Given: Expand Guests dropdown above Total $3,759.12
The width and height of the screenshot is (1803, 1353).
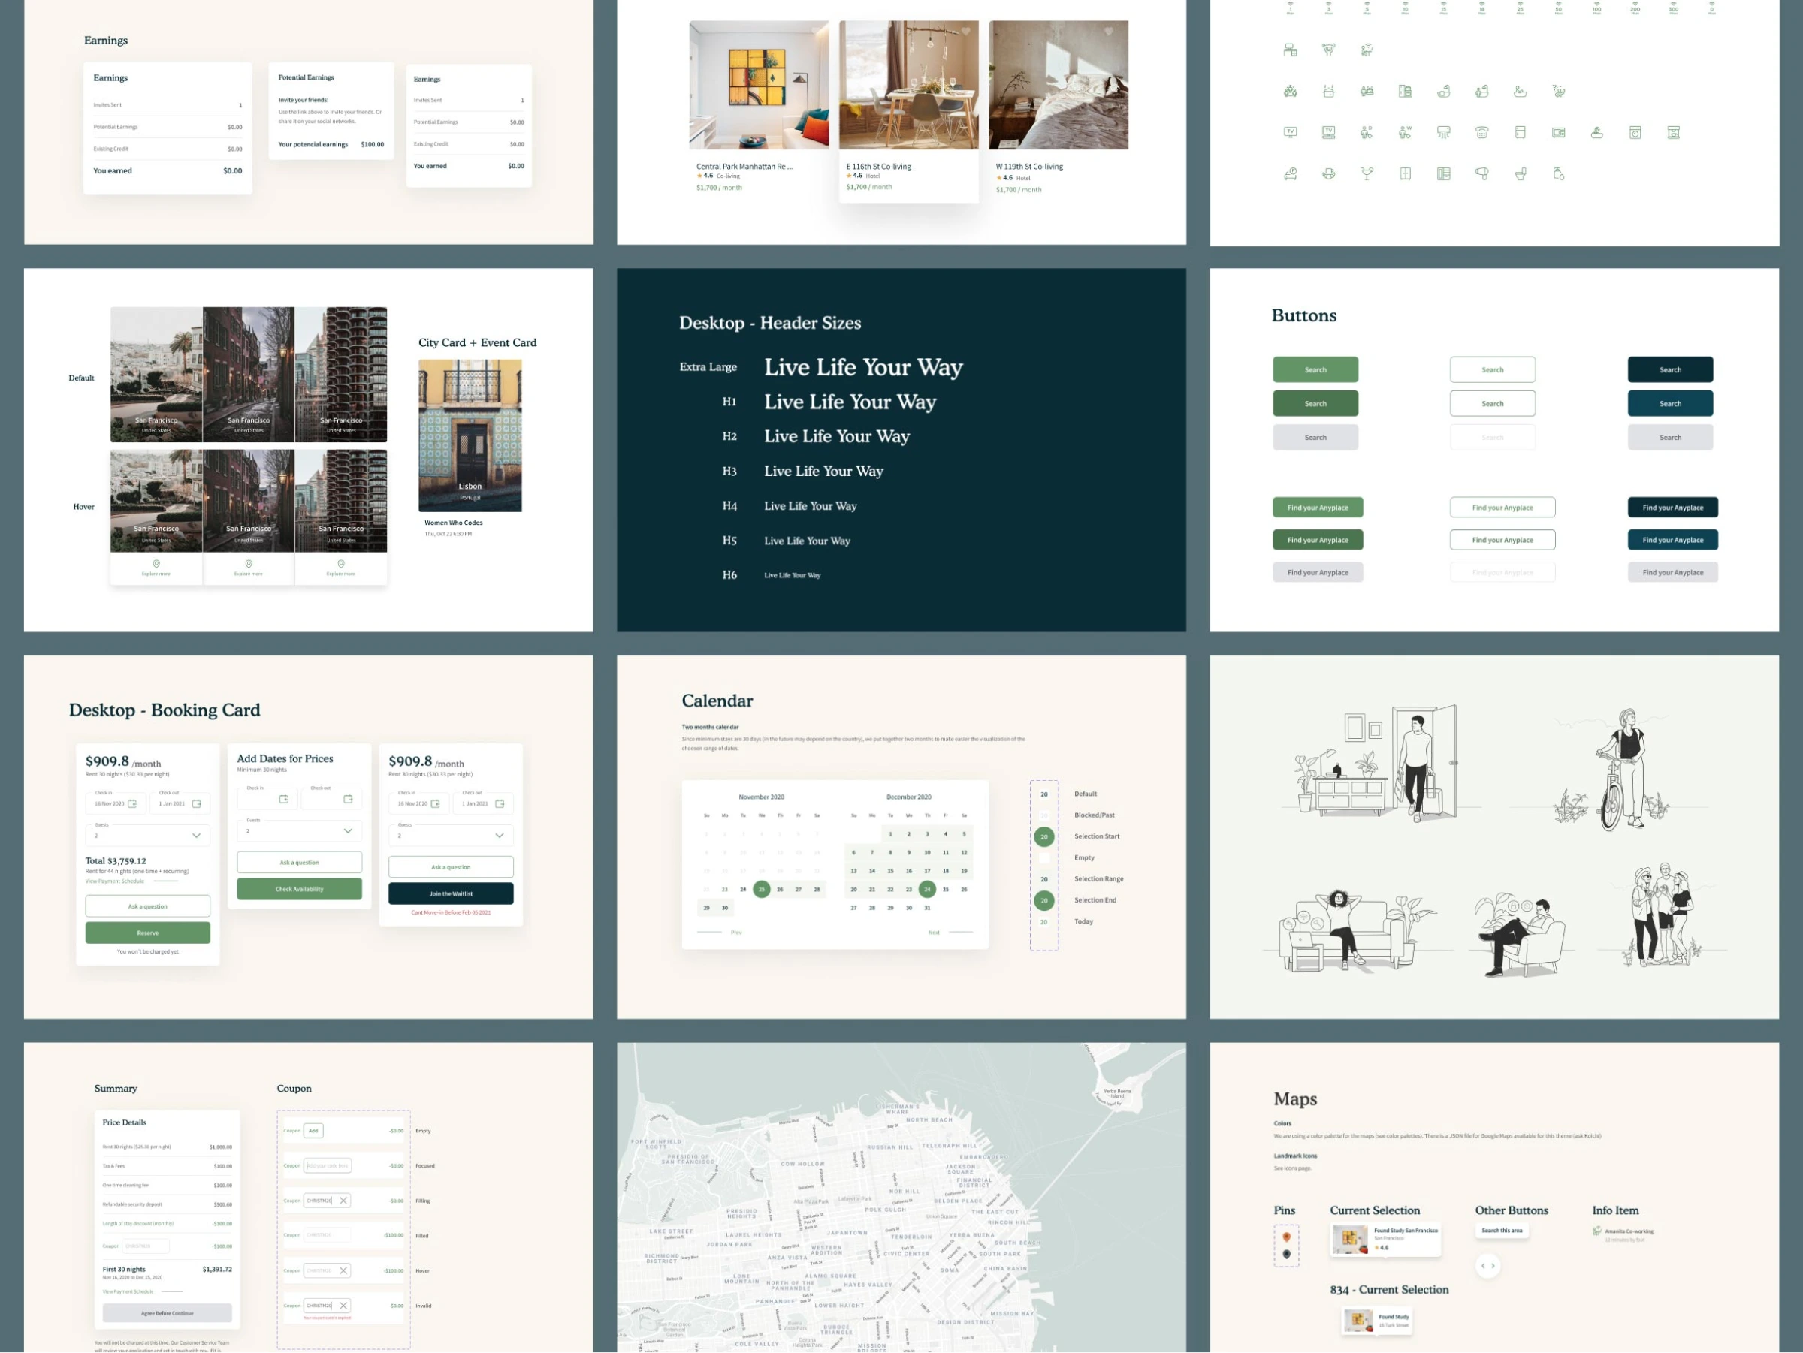Looking at the screenshot, I should 195,836.
